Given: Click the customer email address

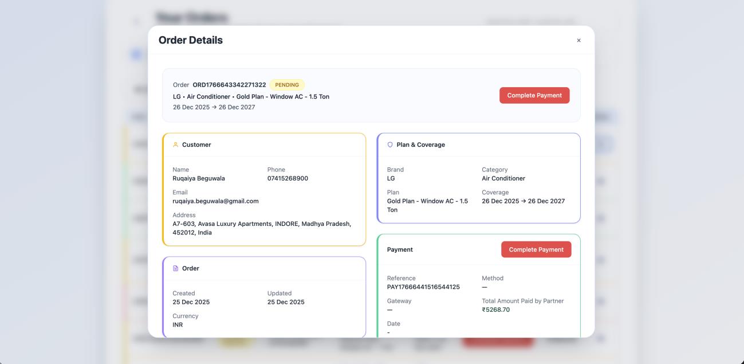Looking at the screenshot, I should click(215, 201).
